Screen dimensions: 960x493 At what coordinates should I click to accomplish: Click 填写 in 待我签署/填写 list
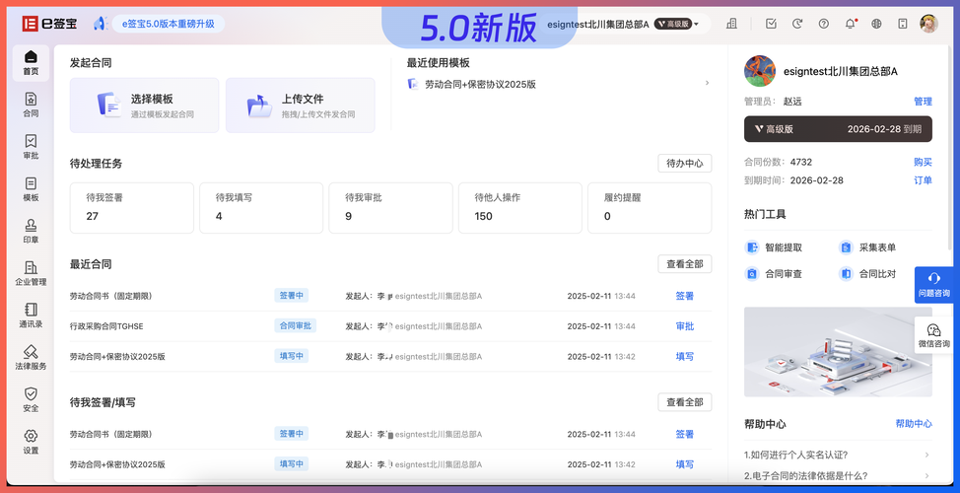click(x=684, y=464)
